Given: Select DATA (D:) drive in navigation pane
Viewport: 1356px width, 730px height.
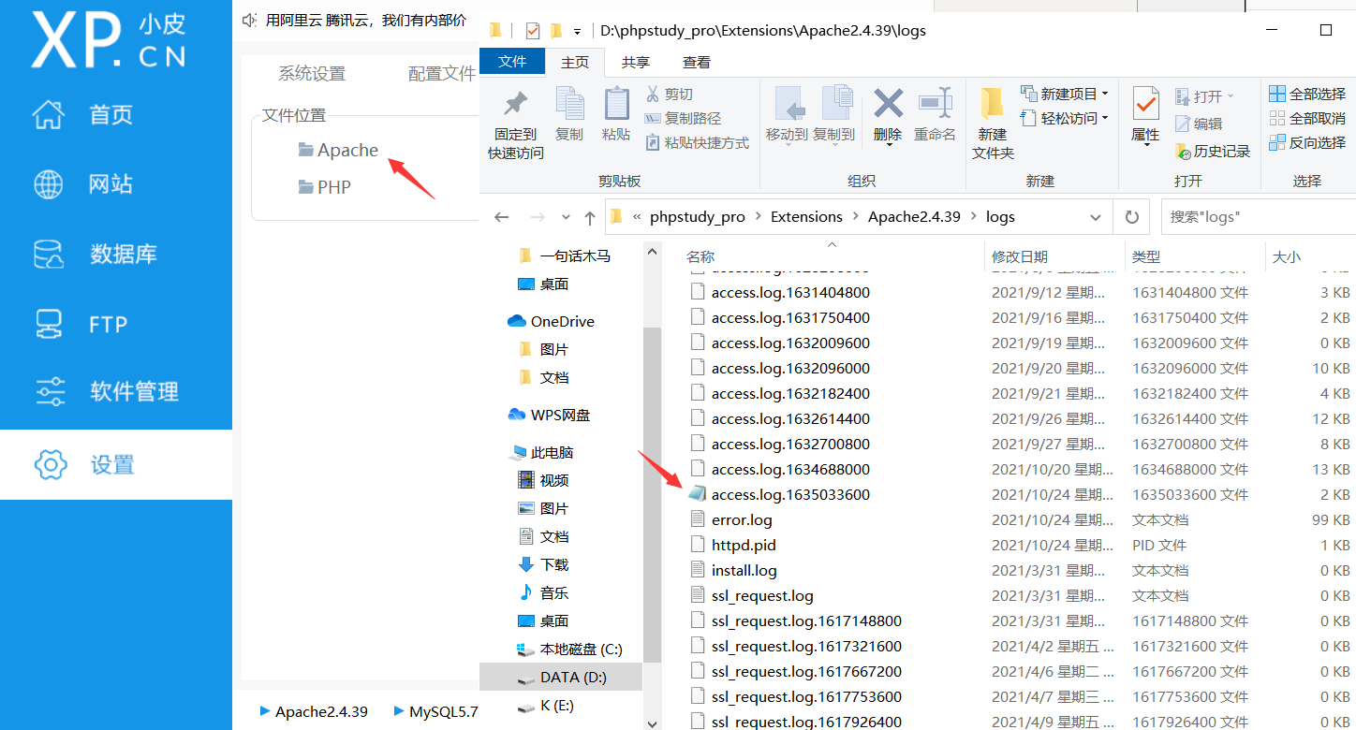Looking at the screenshot, I should pos(561,677).
